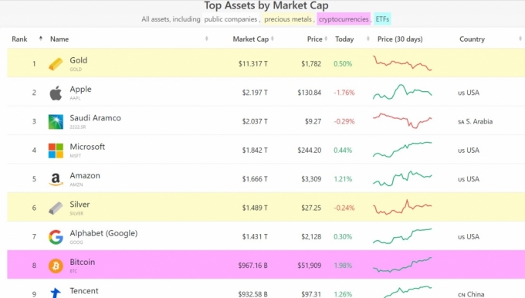
Task: Click the Silver bar icon
Action: click(x=56, y=208)
